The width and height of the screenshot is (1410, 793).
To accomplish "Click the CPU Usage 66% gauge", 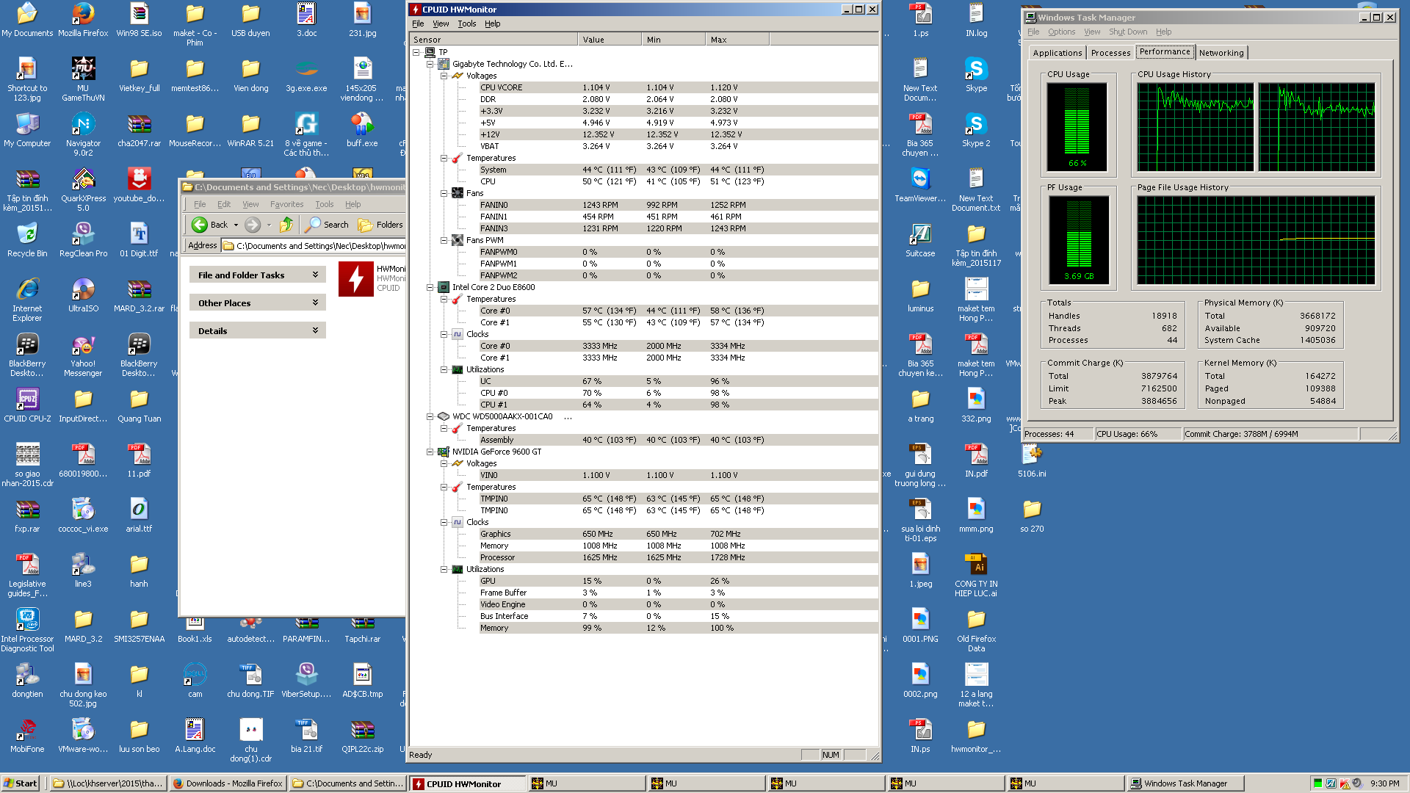I will (x=1077, y=126).
